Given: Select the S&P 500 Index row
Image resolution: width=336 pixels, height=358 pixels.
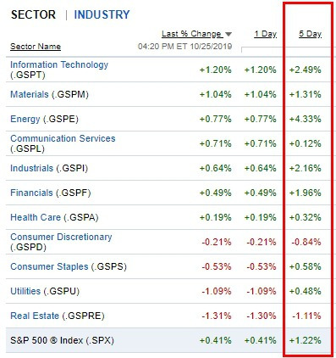Looking at the screenshot, I should (168, 340).
